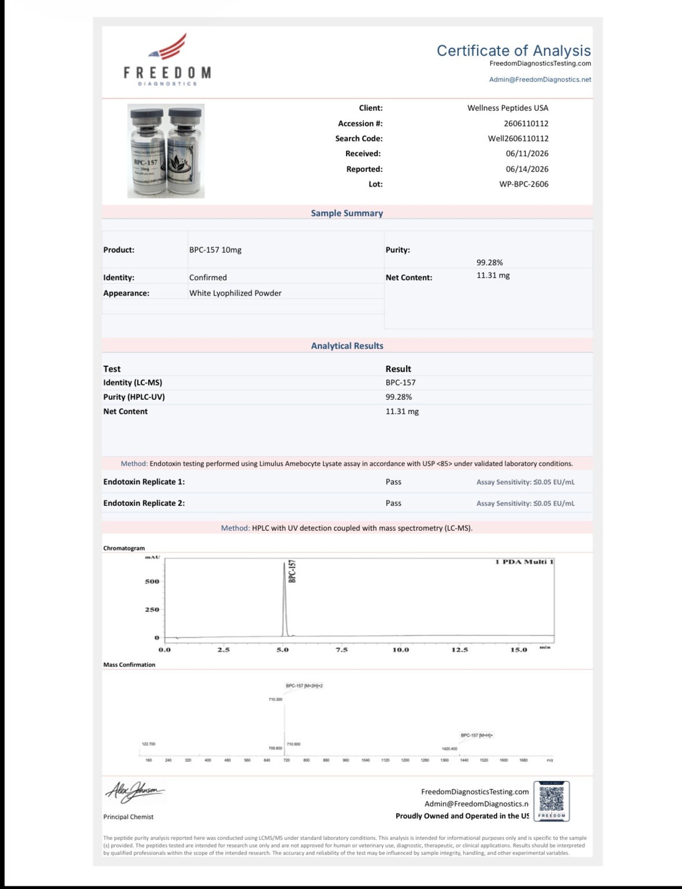Select accession number 2606110112
682x889 pixels.
[x=526, y=123]
